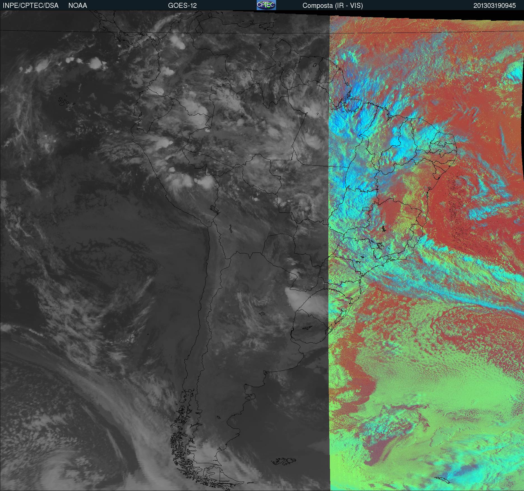Click the INPE/CPTEC/DSA header text

click(x=31, y=6)
